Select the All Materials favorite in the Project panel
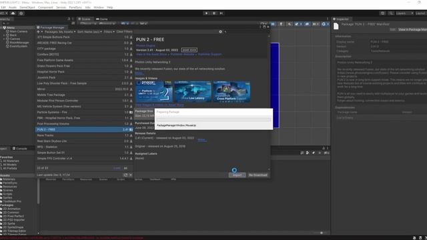Viewport: 427px width, 240px height. coord(11,161)
